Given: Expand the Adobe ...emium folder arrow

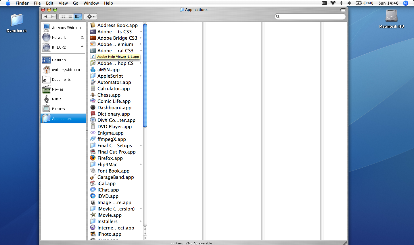Looking at the screenshot, I should click(x=141, y=44).
